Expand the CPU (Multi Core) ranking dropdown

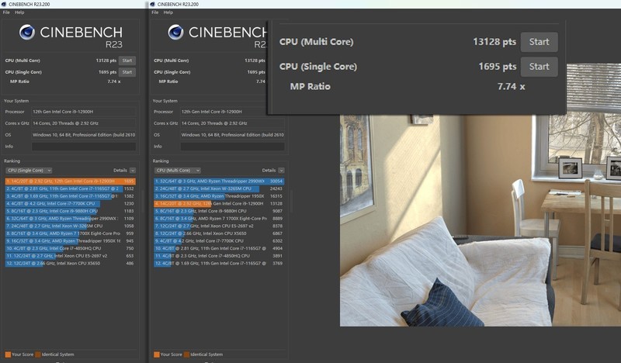(178, 170)
